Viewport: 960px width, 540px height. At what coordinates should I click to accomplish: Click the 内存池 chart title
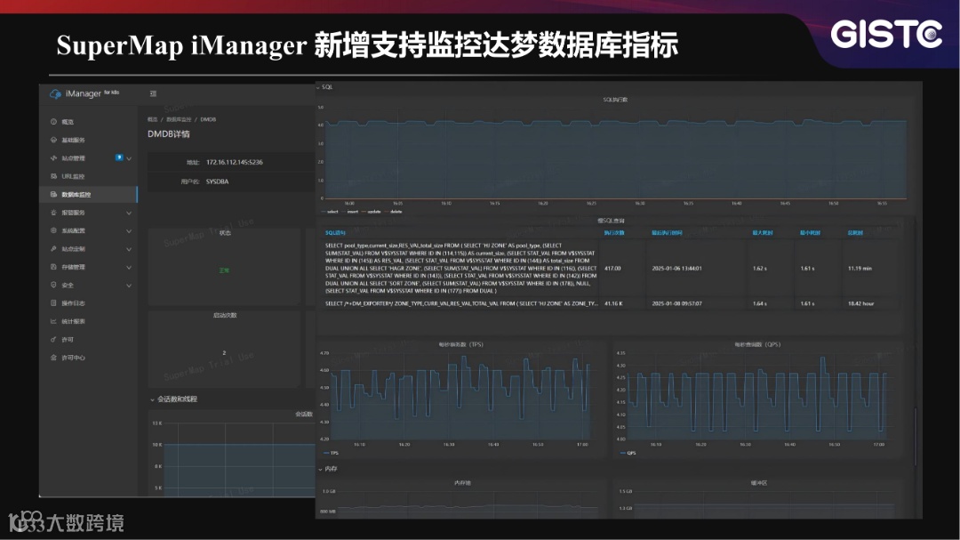(462, 483)
